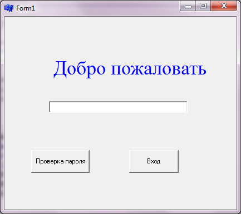Close the Form1 window

click(224, 6)
